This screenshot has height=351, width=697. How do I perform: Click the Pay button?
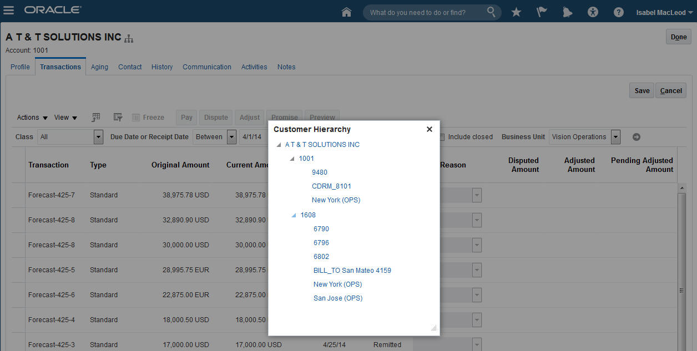point(187,118)
